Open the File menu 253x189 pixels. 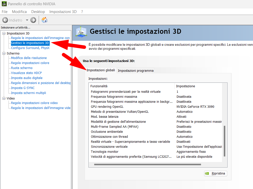point(4,12)
